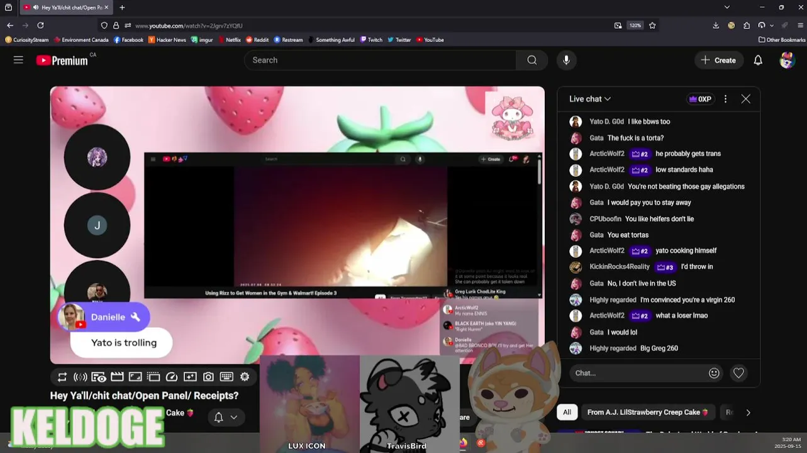Open the 0XP crown points badge
This screenshot has width=807, height=453.
(x=700, y=99)
